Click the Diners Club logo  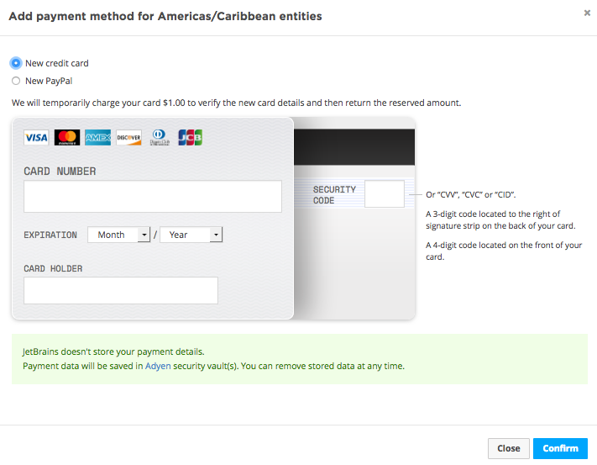coord(160,137)
